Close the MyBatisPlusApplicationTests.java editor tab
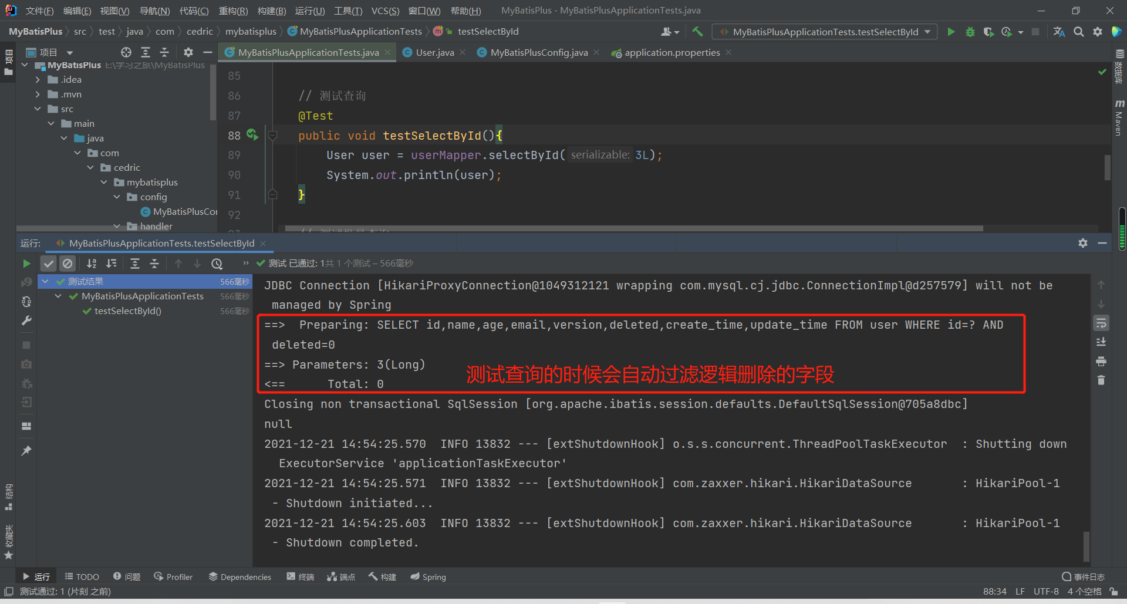 click(387, 53)
